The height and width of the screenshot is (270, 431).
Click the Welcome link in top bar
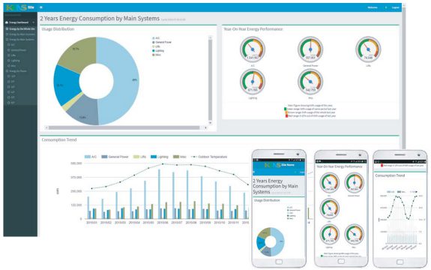tap(373, 7)
